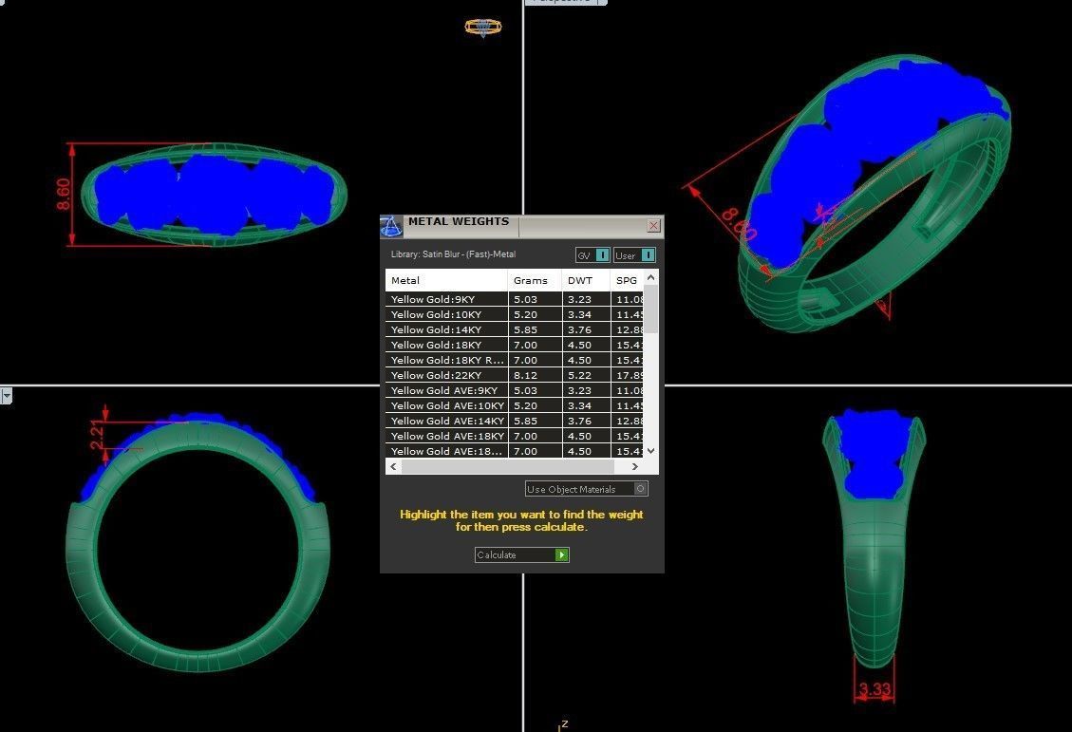Click the METAL WEIGHTS title bar text
This screenshot has height=732, width=1072.
pos(459,221)
